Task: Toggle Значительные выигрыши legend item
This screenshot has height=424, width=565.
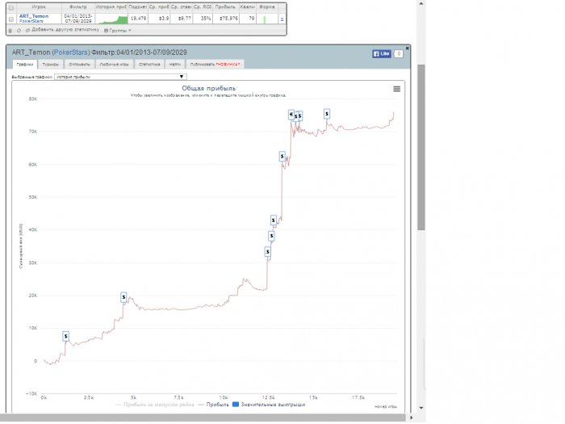Action: point(269,405)
